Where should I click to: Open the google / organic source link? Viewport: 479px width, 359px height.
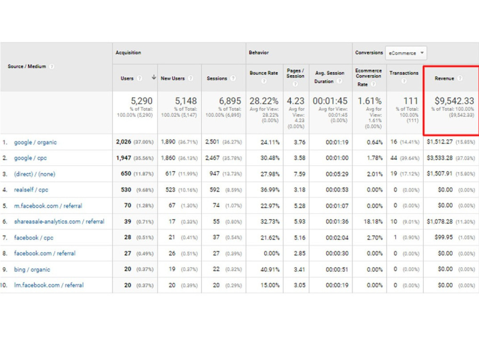pos(35,142)
